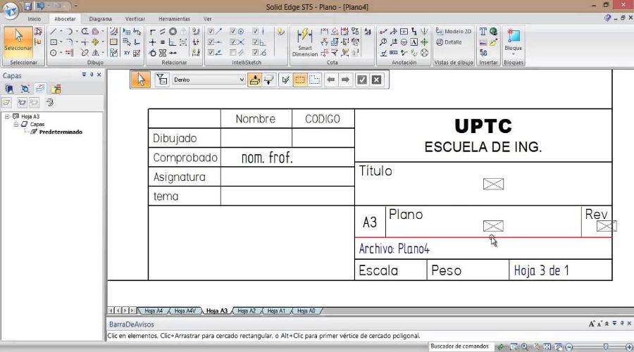Click the Buscador de comandos search field
Screen dimensions: 634x352
click(459, 346)
